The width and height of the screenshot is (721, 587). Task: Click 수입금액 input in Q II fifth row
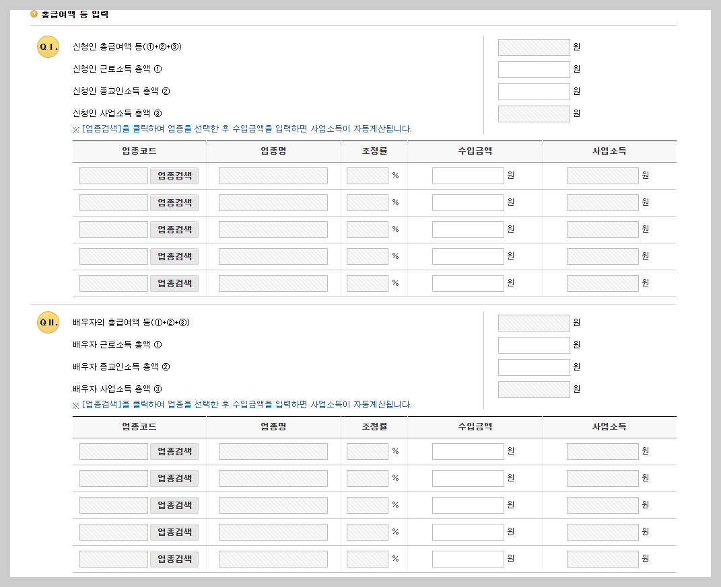pyautogui.click(x=468, y=559)
